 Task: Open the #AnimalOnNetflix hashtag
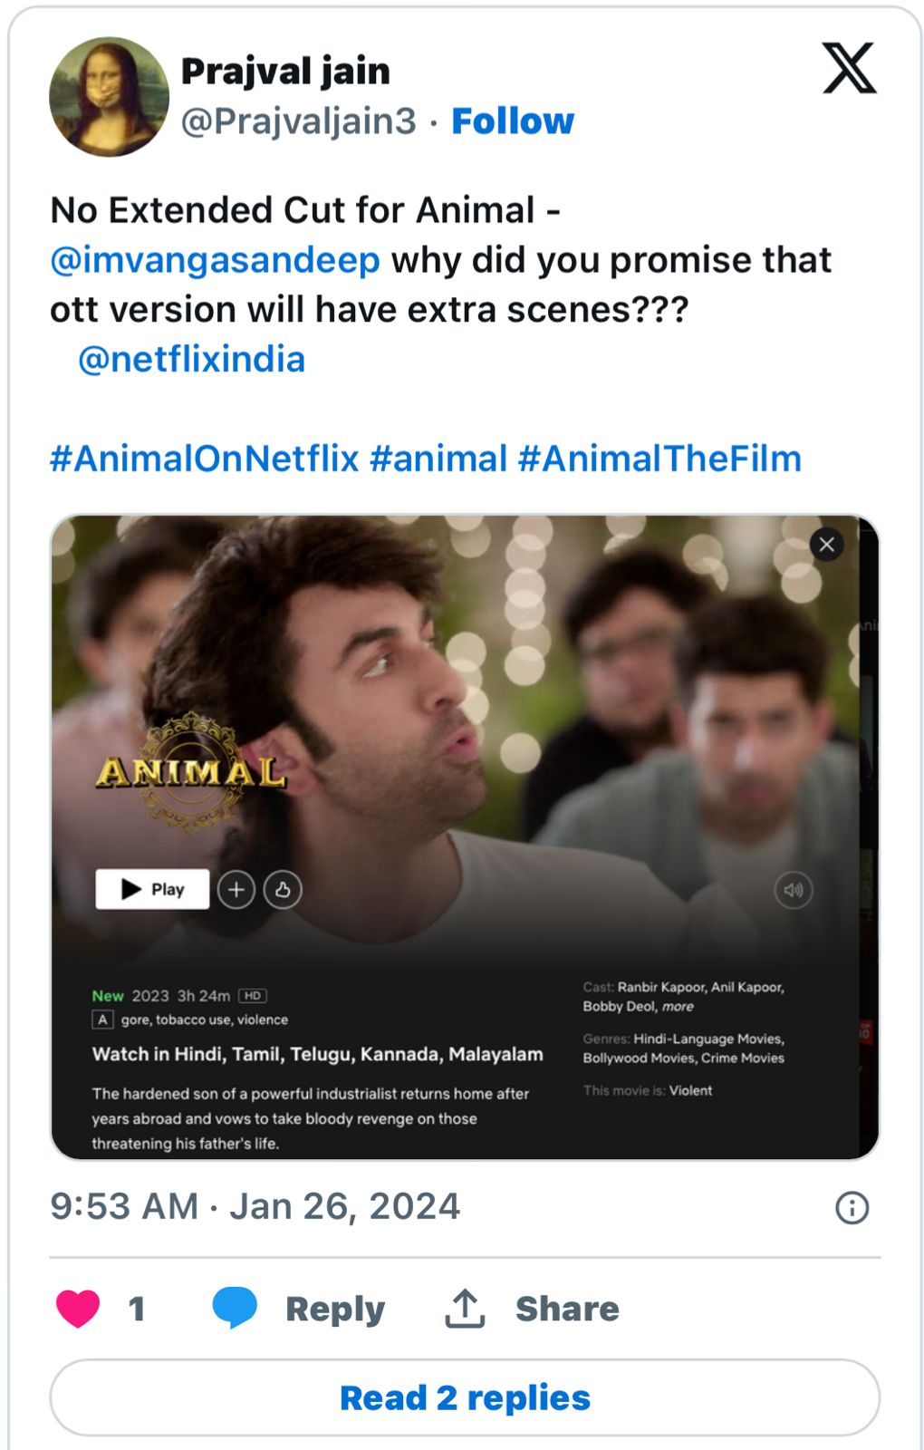pyautogui.click(x=204, y=459)
